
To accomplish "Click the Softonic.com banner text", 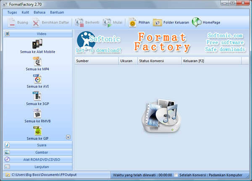I will [x=225, y=35].
